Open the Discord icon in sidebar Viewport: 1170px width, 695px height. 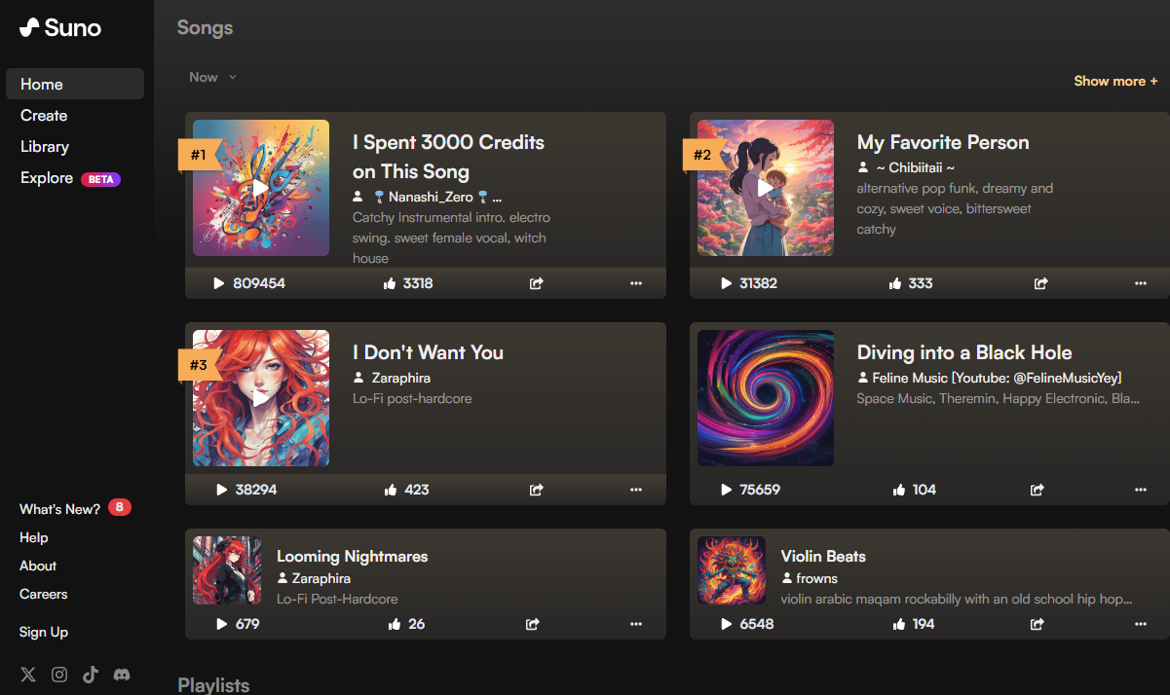coord(122,675)
